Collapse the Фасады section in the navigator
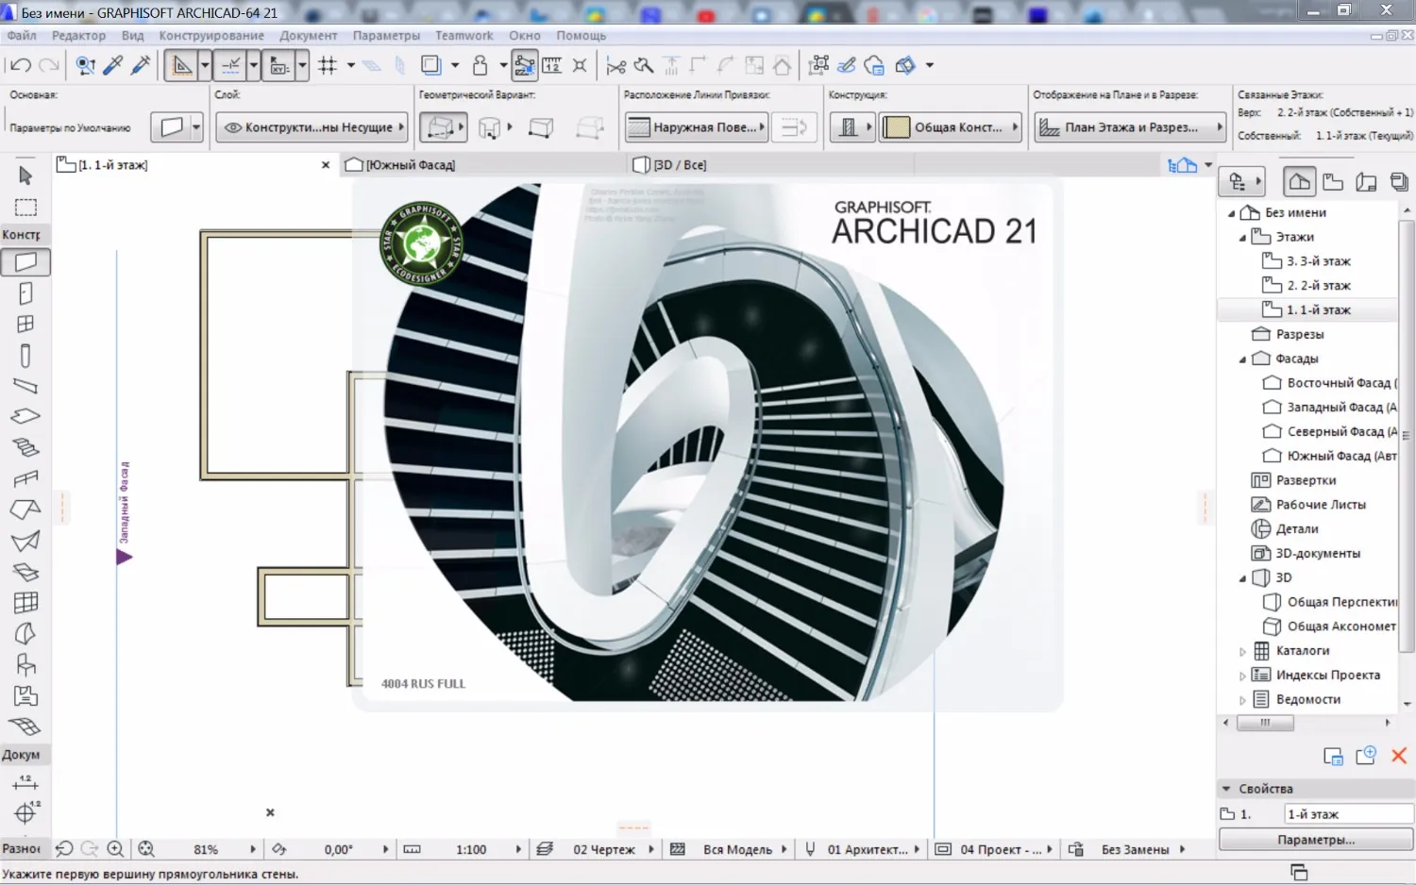 [x=1244, y=359]
